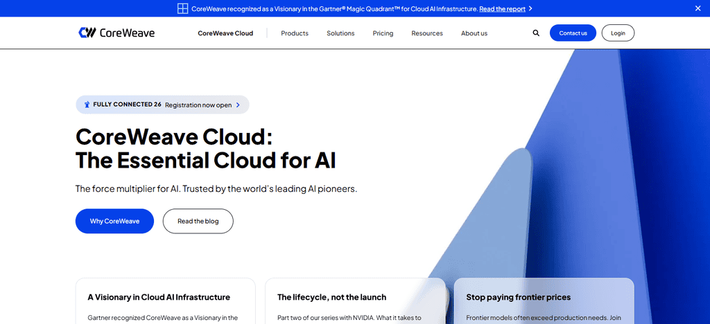The image size is (710, 324).
Task: Click the CoreWeave Cloud main headline
Action: coord(205,148)
